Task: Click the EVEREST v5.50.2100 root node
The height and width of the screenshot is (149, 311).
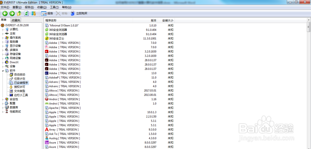Action: [x=15, y=26]
